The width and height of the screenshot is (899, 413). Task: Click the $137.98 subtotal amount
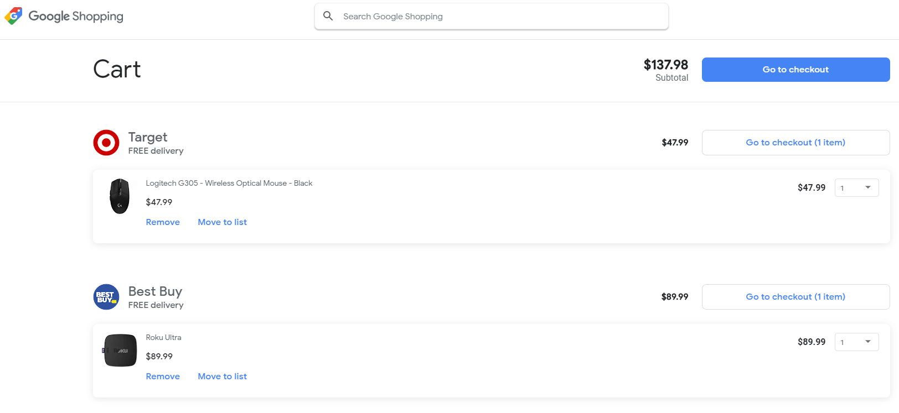pyautogui.click(x=666, y=65)
